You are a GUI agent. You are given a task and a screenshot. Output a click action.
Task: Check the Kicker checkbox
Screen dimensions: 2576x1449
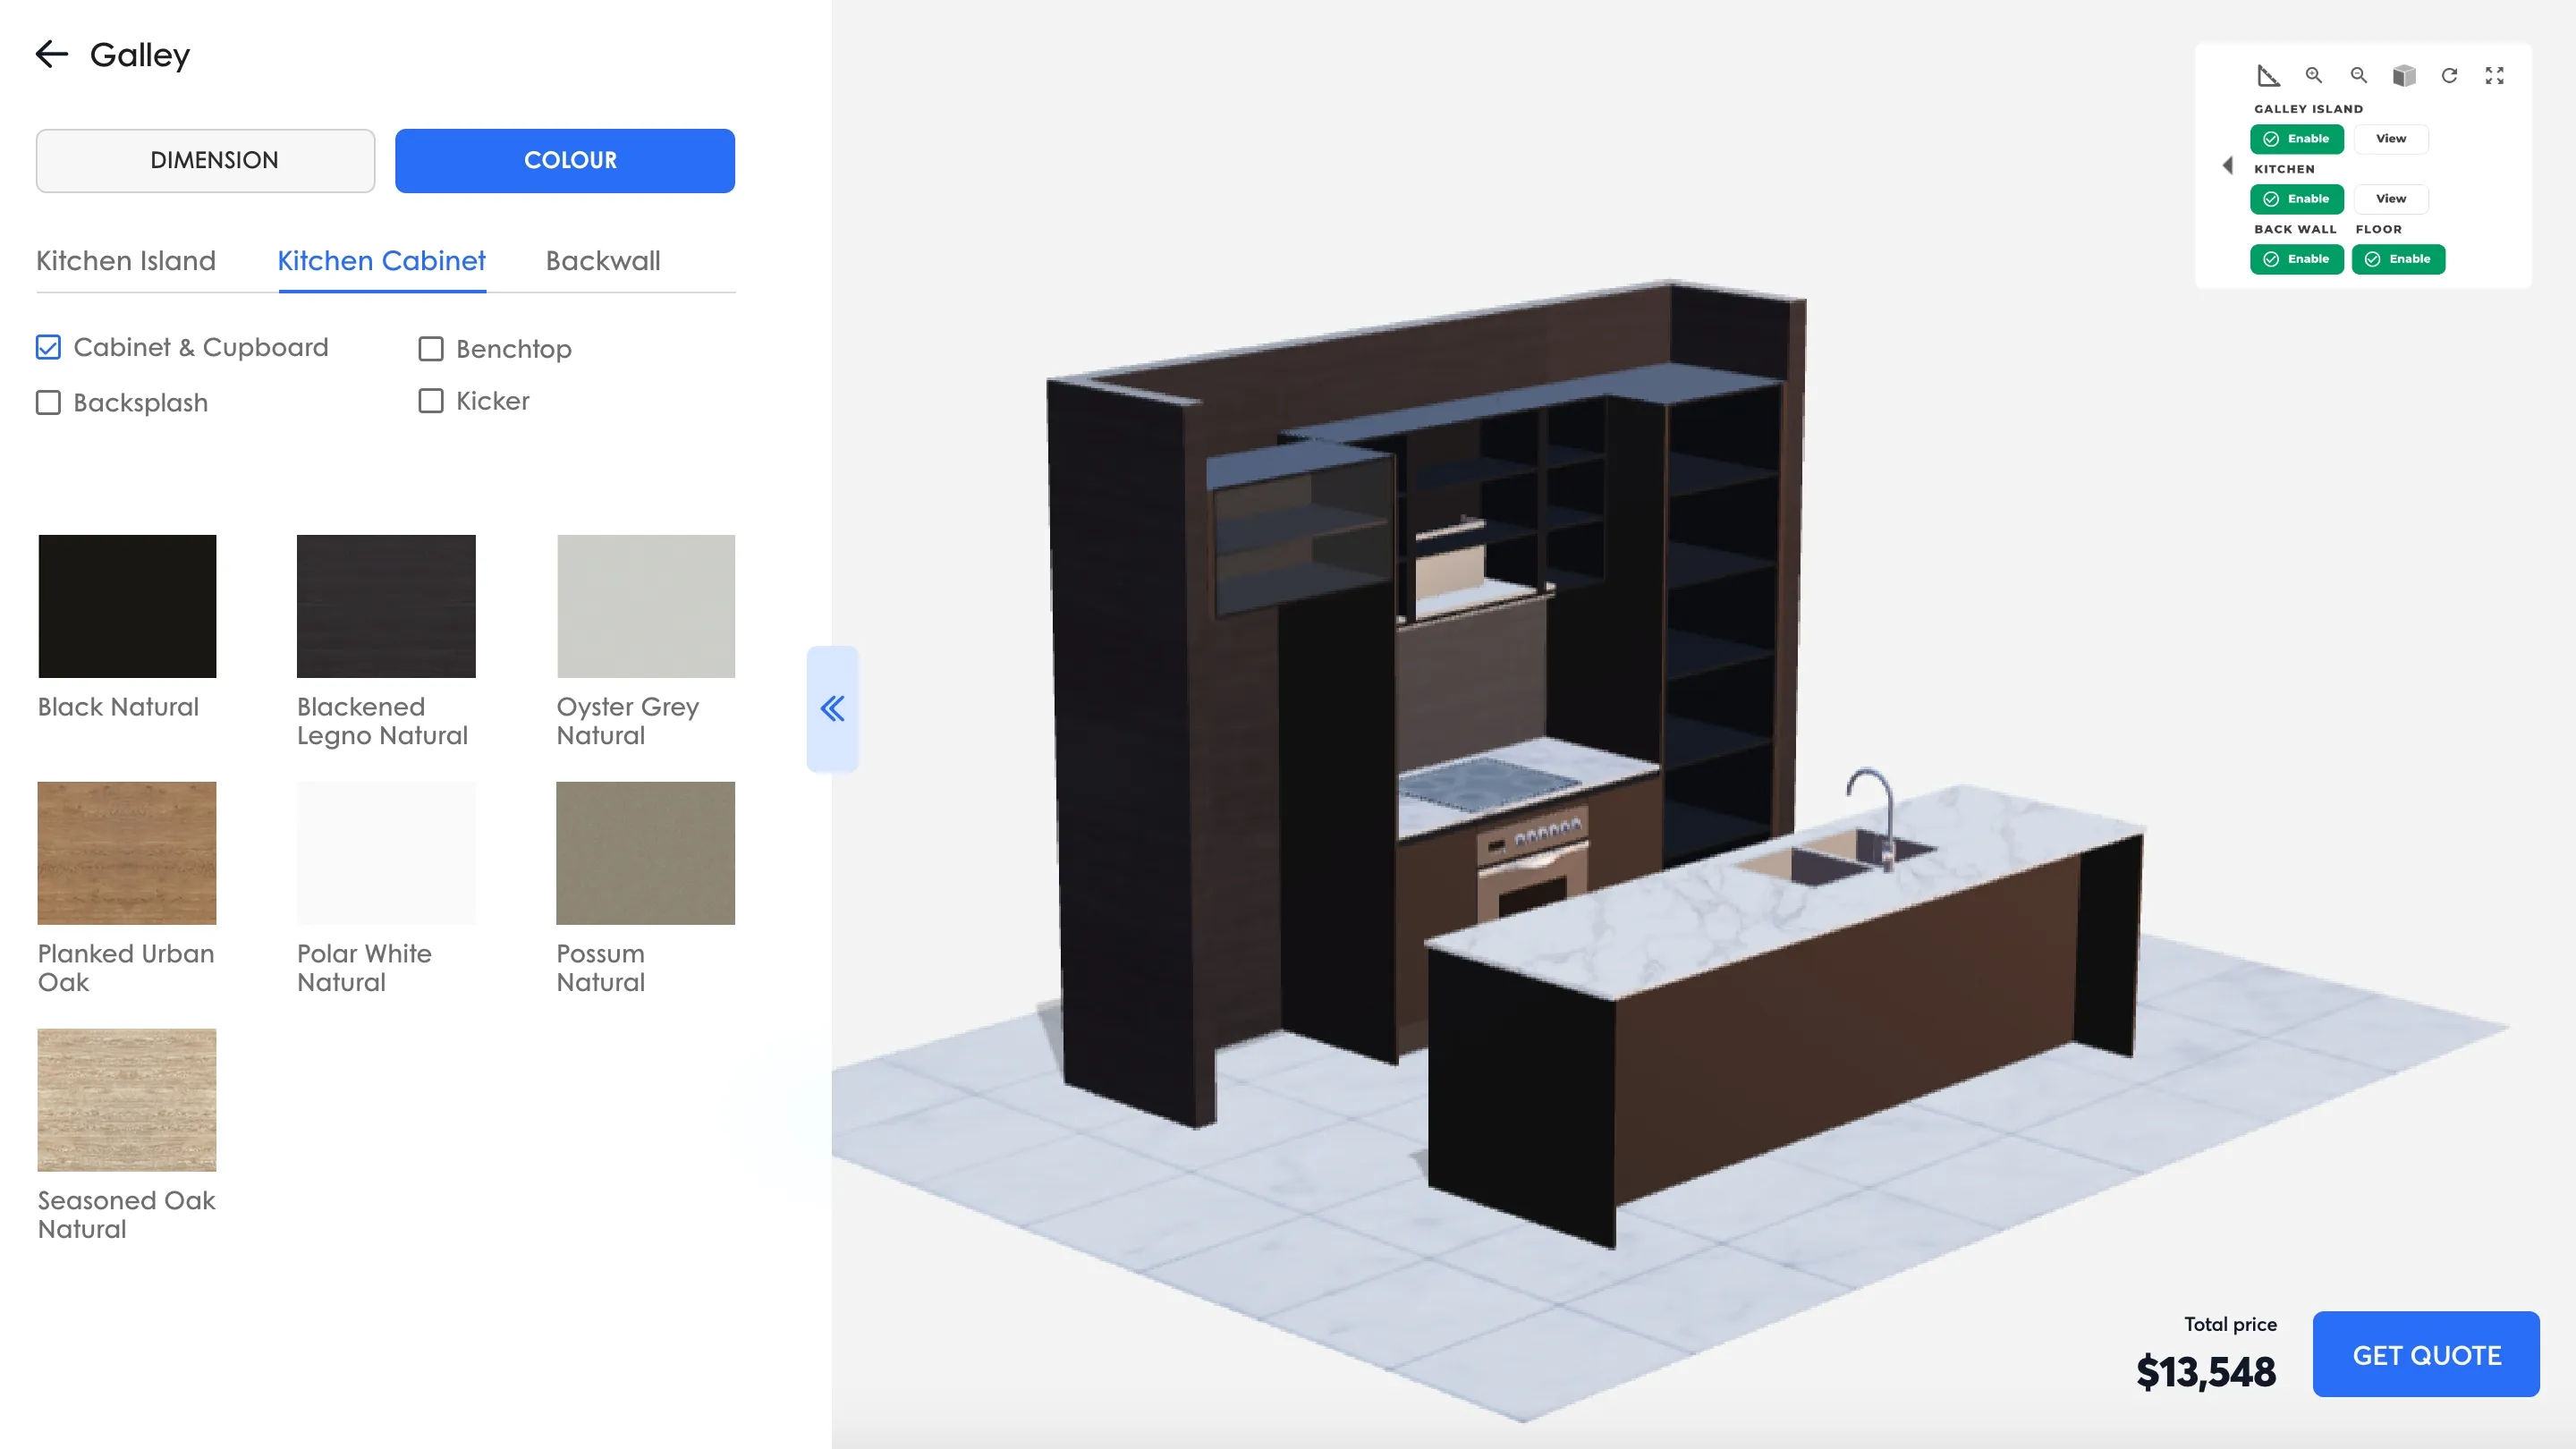(431, 401)
